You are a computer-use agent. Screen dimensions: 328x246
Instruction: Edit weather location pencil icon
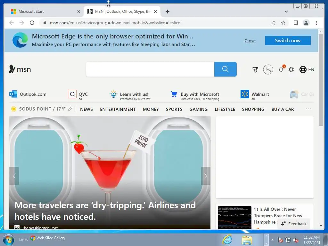coord(70,109)
